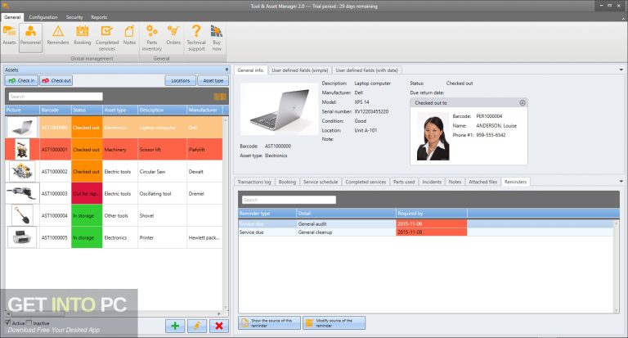Switch to the Configuration ribbon tab
The height and width of the screenshot is (338, 628).
click(x=43, y=16)
